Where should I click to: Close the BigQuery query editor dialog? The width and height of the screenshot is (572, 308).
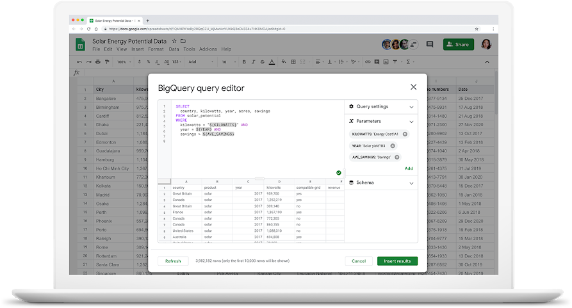413,87
